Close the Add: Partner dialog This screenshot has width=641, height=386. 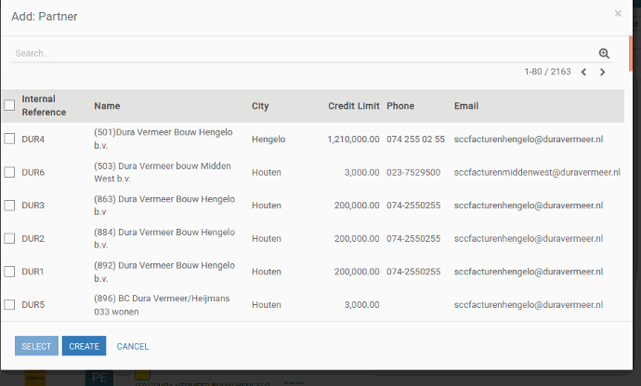[x=618, y=14]
